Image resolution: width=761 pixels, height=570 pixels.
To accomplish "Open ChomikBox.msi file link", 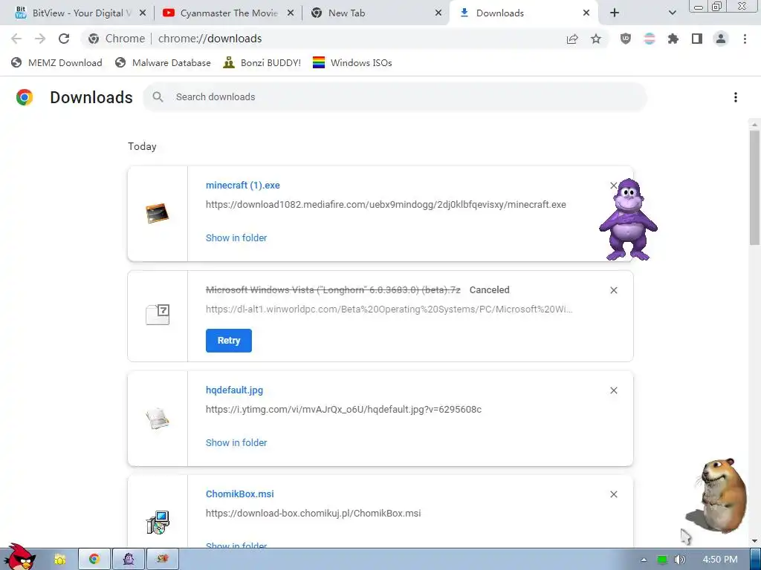I will (240, 494).
